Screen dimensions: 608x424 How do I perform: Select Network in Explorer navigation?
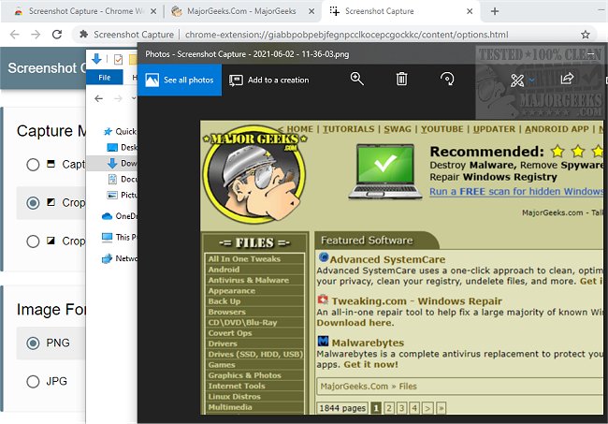click(x=120, y=258)
